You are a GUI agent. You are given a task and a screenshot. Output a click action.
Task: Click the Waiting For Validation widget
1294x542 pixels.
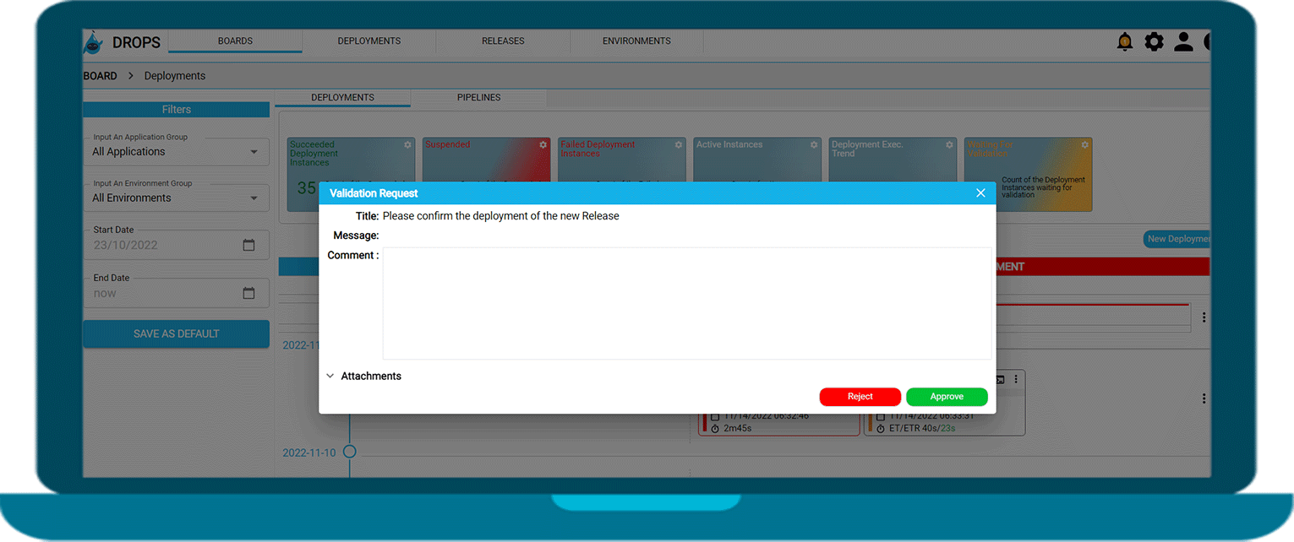click(1028, 175)
